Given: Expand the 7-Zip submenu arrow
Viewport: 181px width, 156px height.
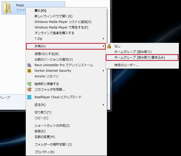Looking at the screenshot, I should [103, 39].
